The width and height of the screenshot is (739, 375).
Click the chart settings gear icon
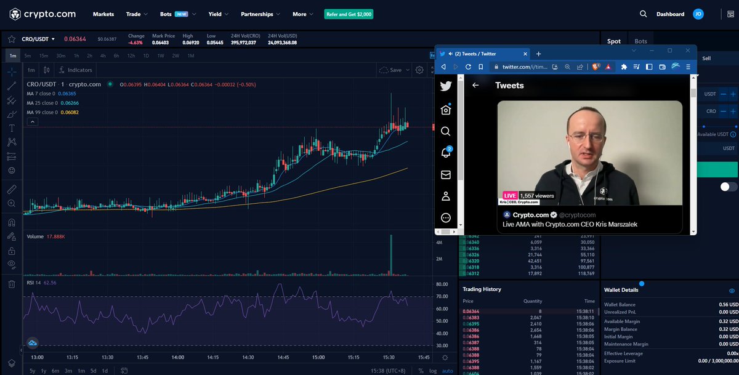pos(419,70)
